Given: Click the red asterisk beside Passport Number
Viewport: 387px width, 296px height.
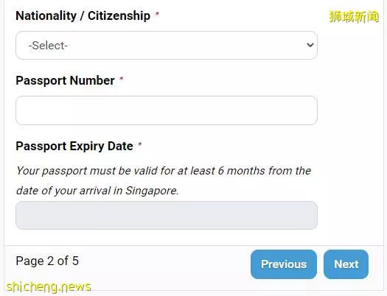Looking at the screenshot, I should click(x=121, y=79).
